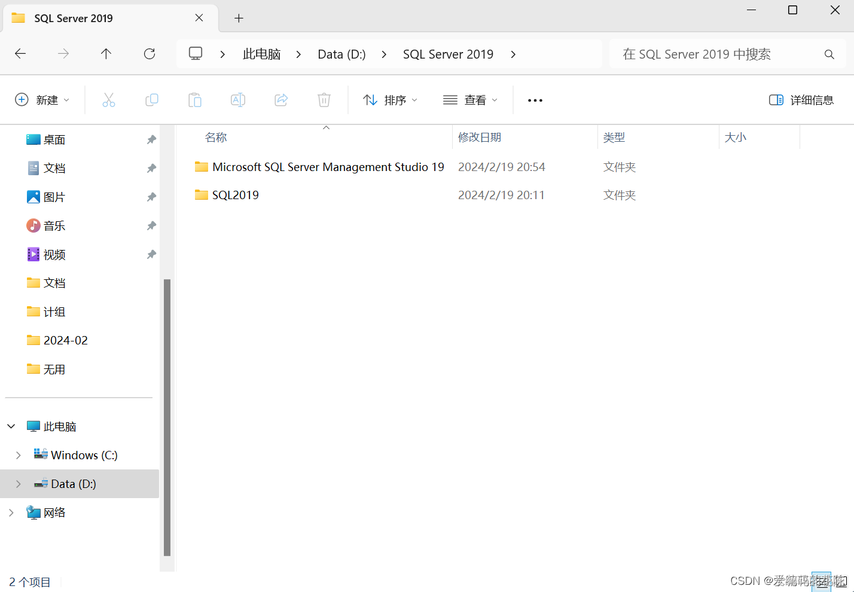Unpin 桌面 using its pin icon
Image resolution: width=854 pixels, height=592 pixels.
coord(151,139)
